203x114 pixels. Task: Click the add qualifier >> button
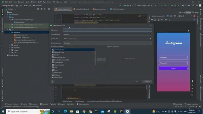pyautogui.click(x=101, y=60)
